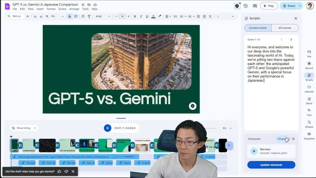Open the Share options dropdown arrow

[300, 6]
